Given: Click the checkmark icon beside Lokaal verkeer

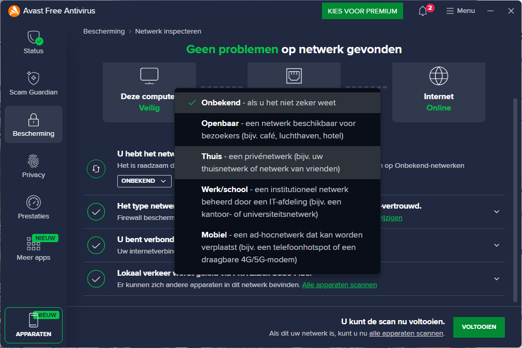Looking at the screenshot, I should (96, 279).
